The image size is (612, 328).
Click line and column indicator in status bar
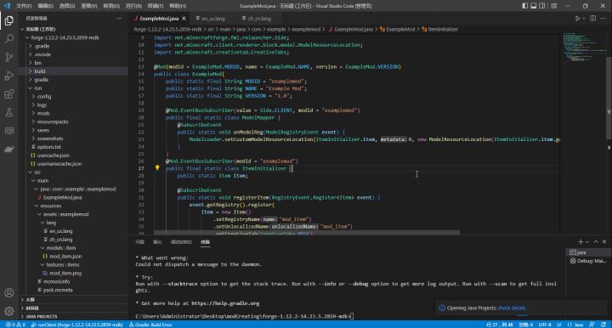click(x=499, y=325)
